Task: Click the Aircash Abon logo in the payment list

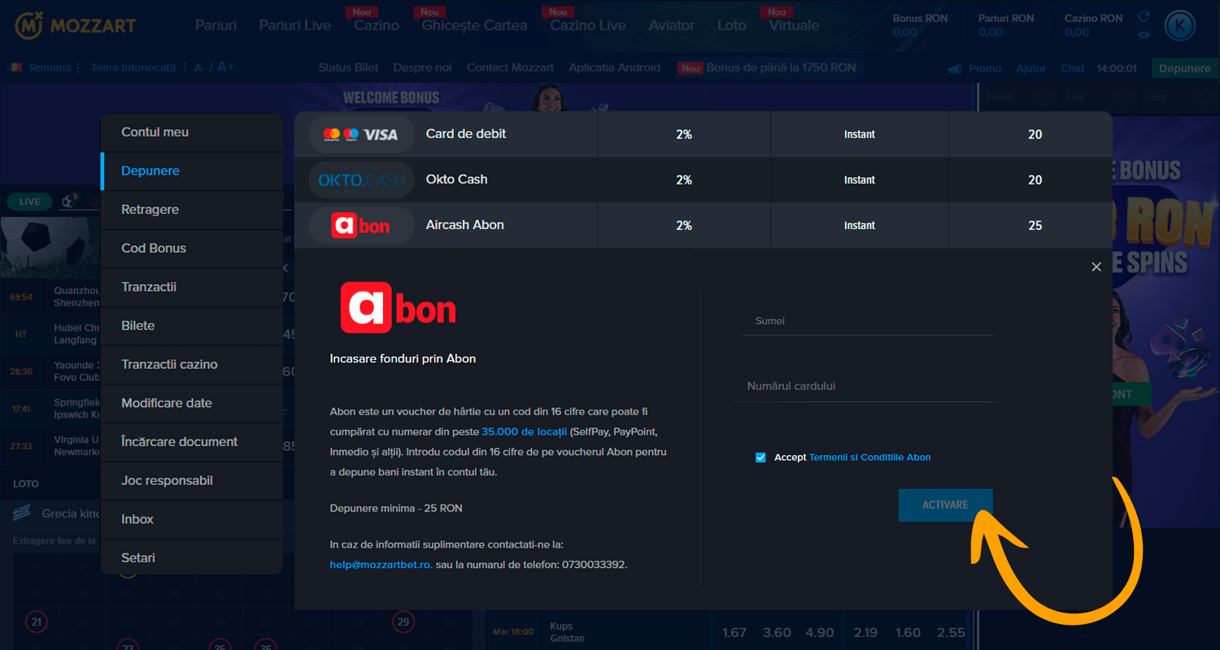Action: coord(359,226)
